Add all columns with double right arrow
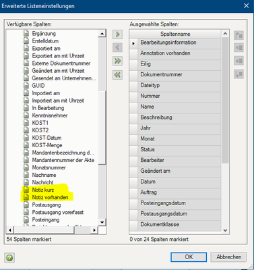Image resolution: width=254 pixels, height=270 pixels. pos(117,61)
